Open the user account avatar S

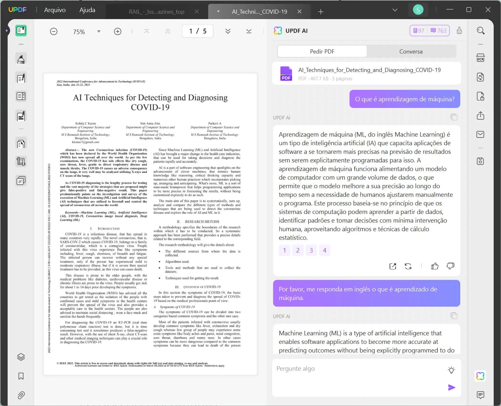(418, 10)
